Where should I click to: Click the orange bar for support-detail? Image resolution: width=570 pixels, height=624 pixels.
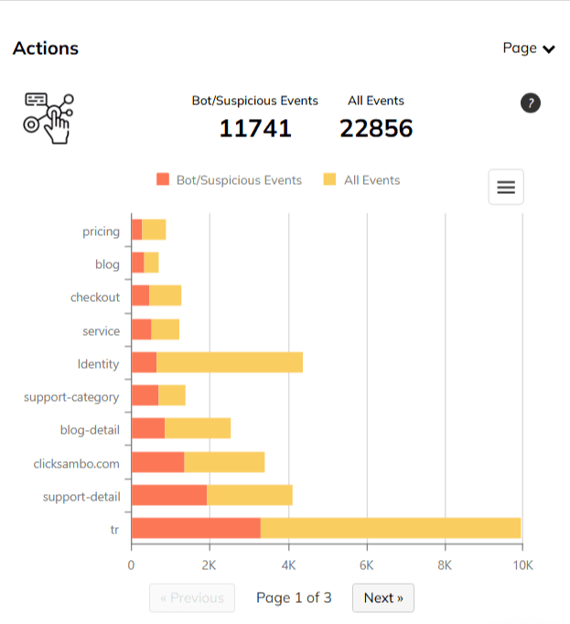click(x=169, y=495)
